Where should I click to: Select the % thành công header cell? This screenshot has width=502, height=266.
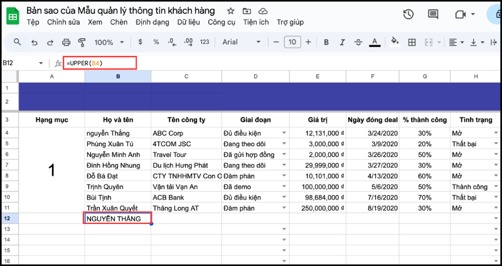click(x=425, y=120)
